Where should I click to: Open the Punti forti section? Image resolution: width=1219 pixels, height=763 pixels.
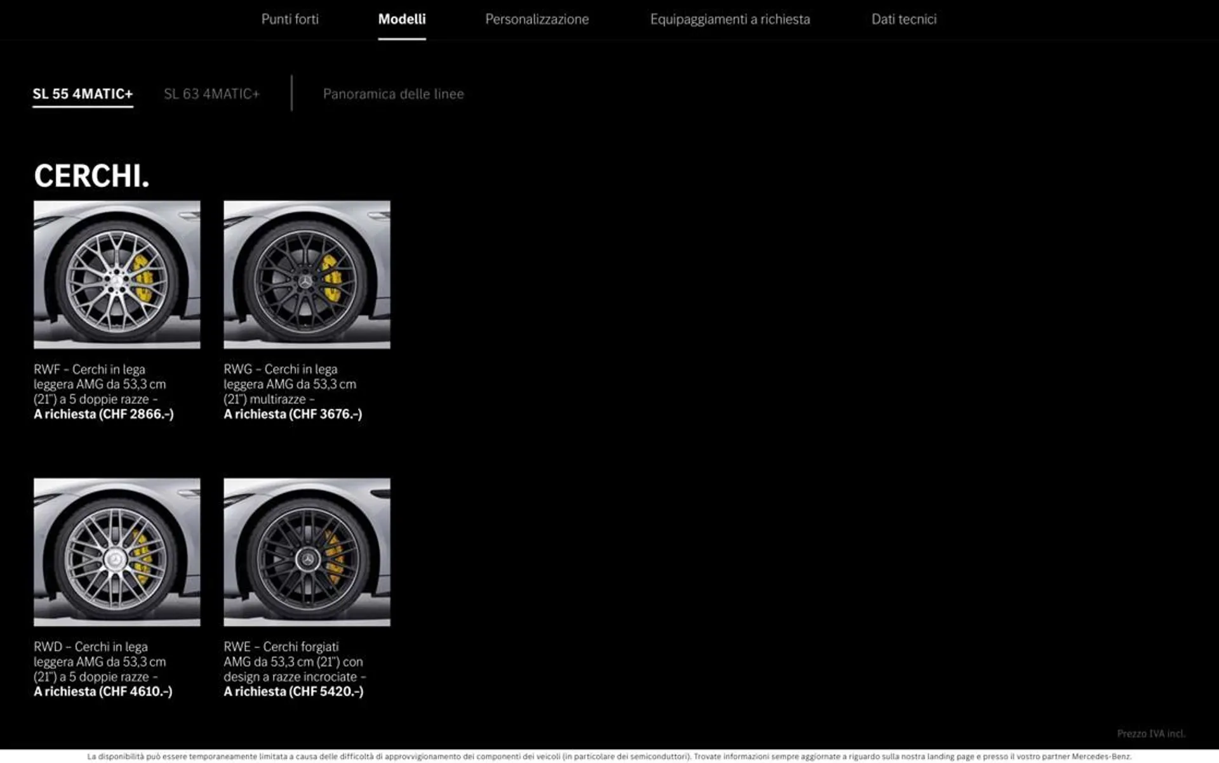point(290,19)
